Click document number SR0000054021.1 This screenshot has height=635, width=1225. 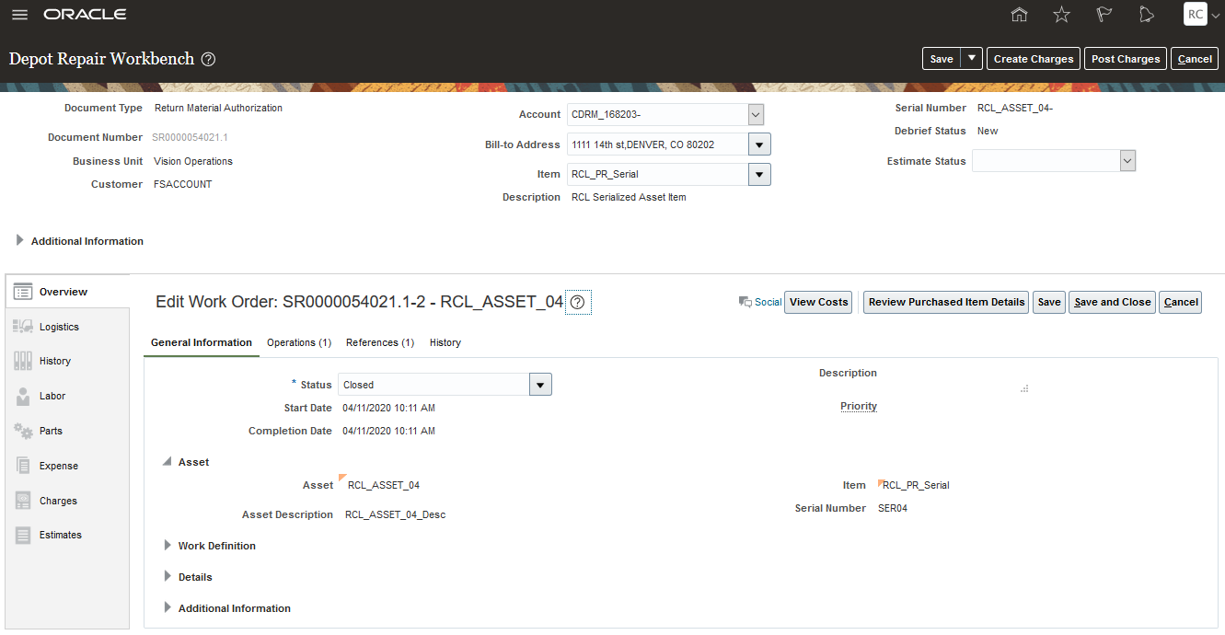[191, 137]
